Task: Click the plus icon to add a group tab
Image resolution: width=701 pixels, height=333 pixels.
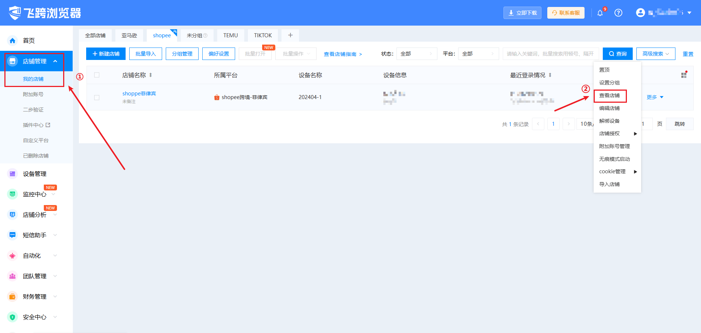Action: click(x=290, y=35)
